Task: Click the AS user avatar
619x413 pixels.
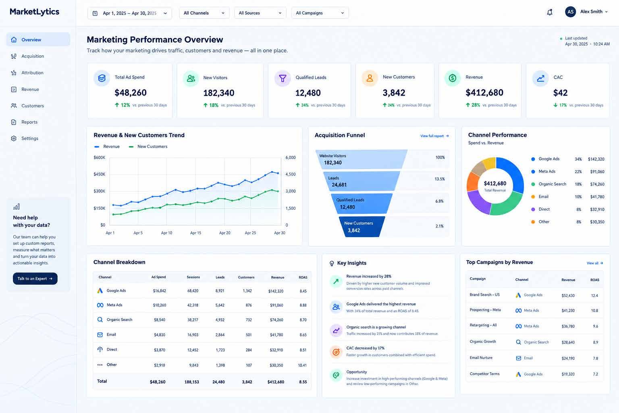Action: tap(570, 12)
